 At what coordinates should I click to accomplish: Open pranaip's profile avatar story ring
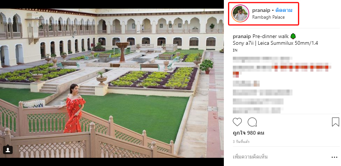click(x=240, y=13)
